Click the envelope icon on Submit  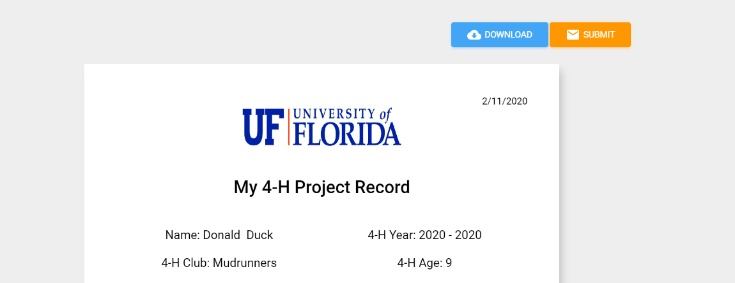point(573,34)
